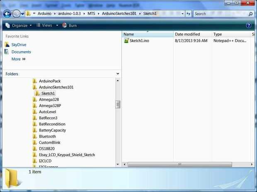Open the SkyDrive favorite link

[19, 45]
